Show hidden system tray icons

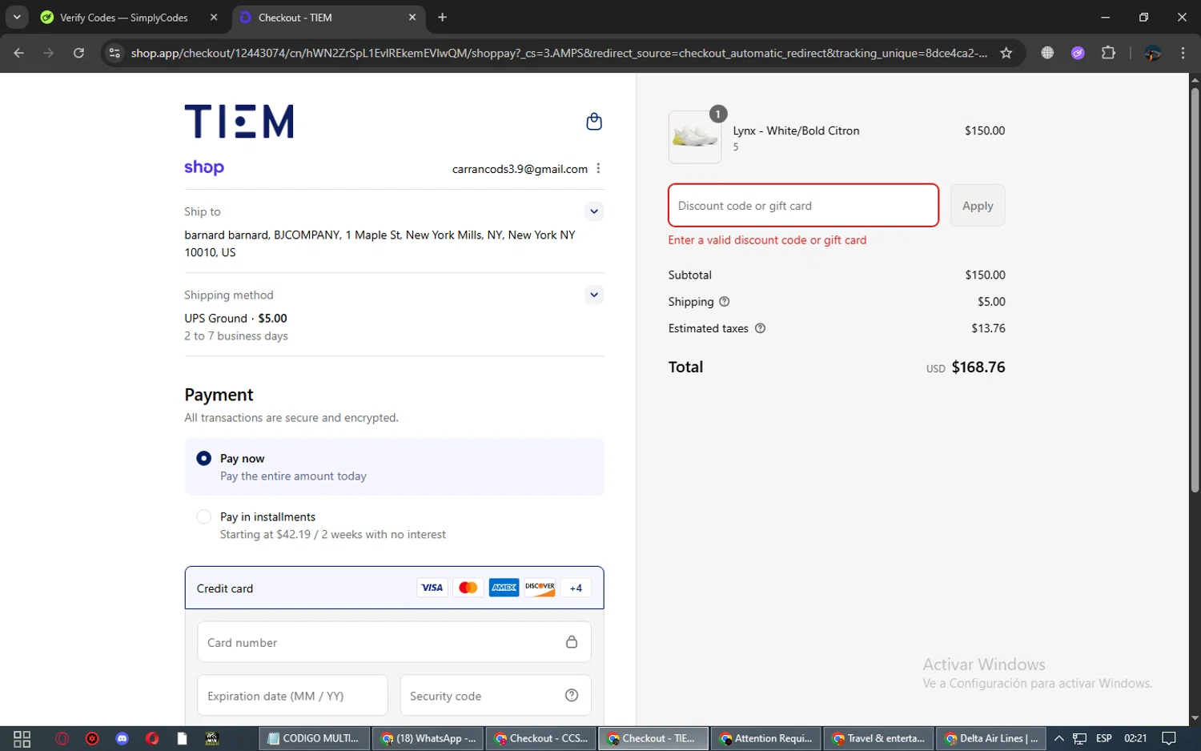(1058, 738)
